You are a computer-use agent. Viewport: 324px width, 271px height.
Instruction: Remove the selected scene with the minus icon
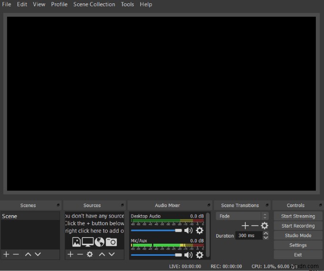(16, 254)
